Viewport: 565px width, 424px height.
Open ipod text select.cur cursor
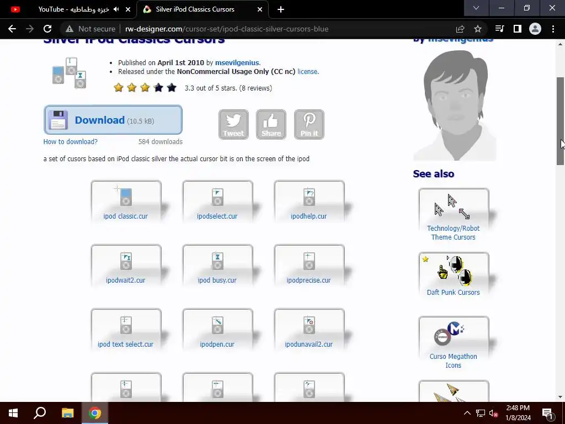click(126, 330)
